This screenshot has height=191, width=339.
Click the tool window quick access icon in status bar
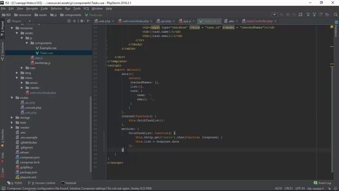point(3,189)
